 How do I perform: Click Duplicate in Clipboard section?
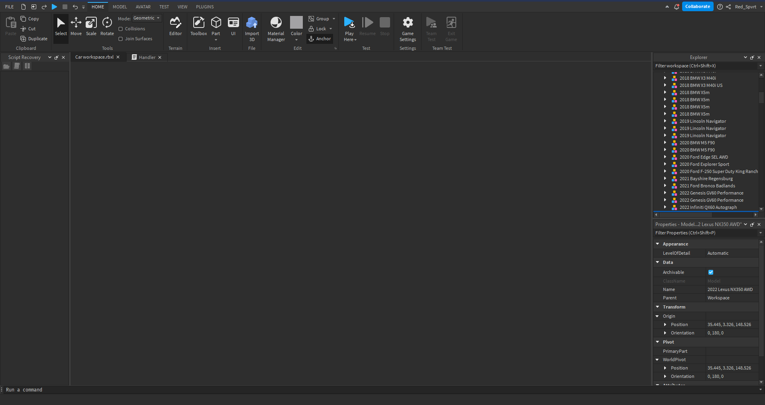tap(34, 39)
